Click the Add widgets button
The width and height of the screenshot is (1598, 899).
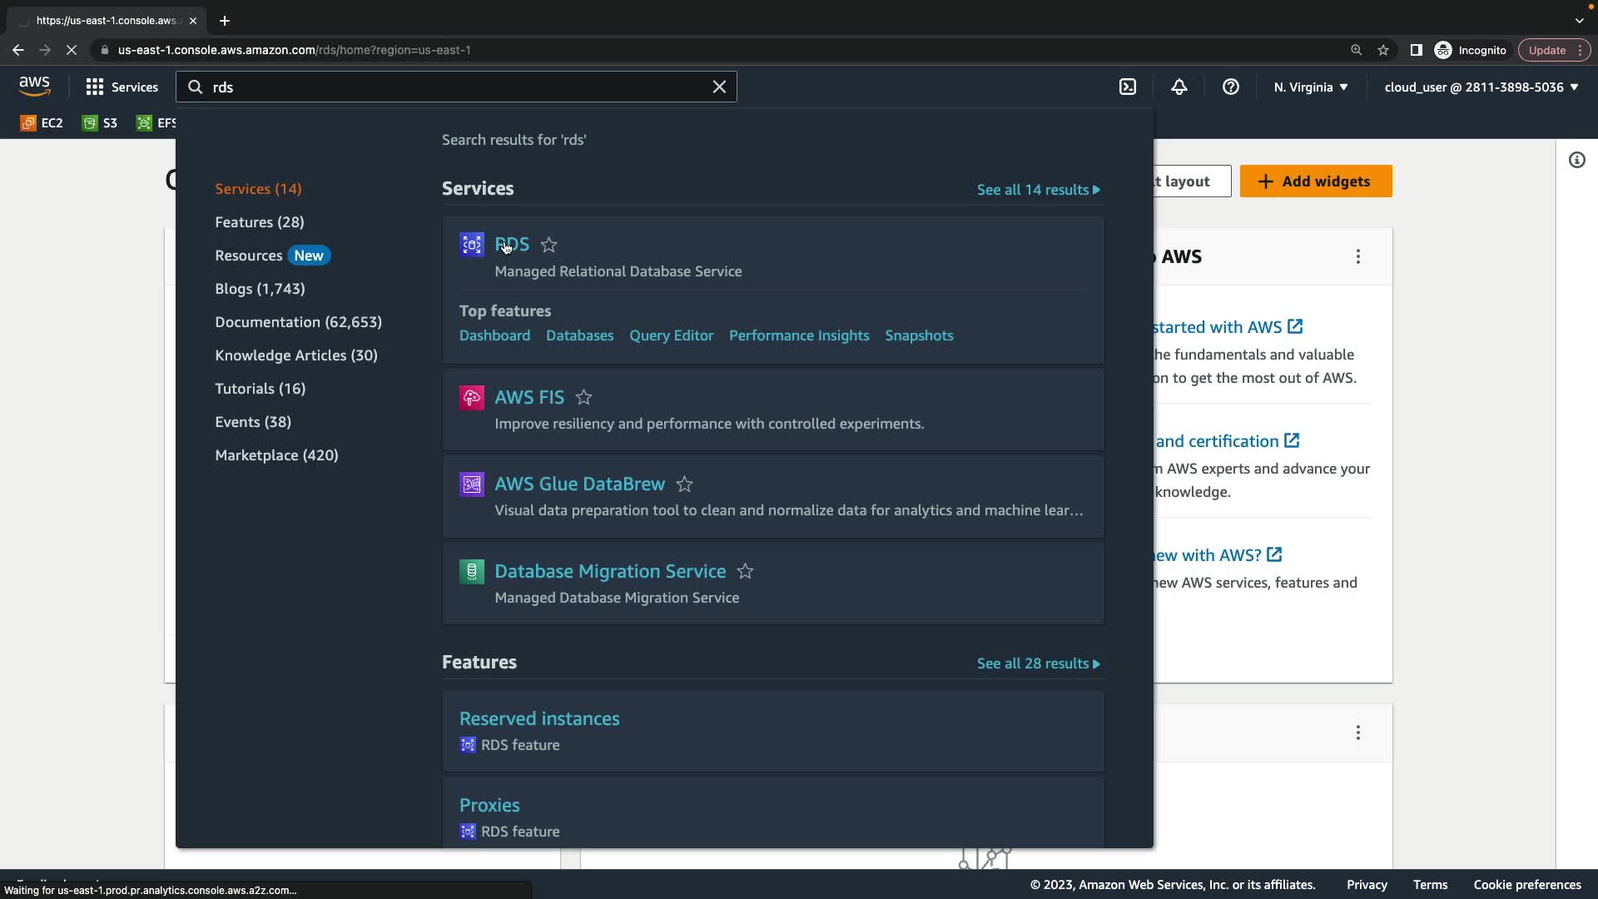(x=1315, y=181)
